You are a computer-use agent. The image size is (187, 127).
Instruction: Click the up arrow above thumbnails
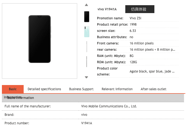click(x=86, y=5)
